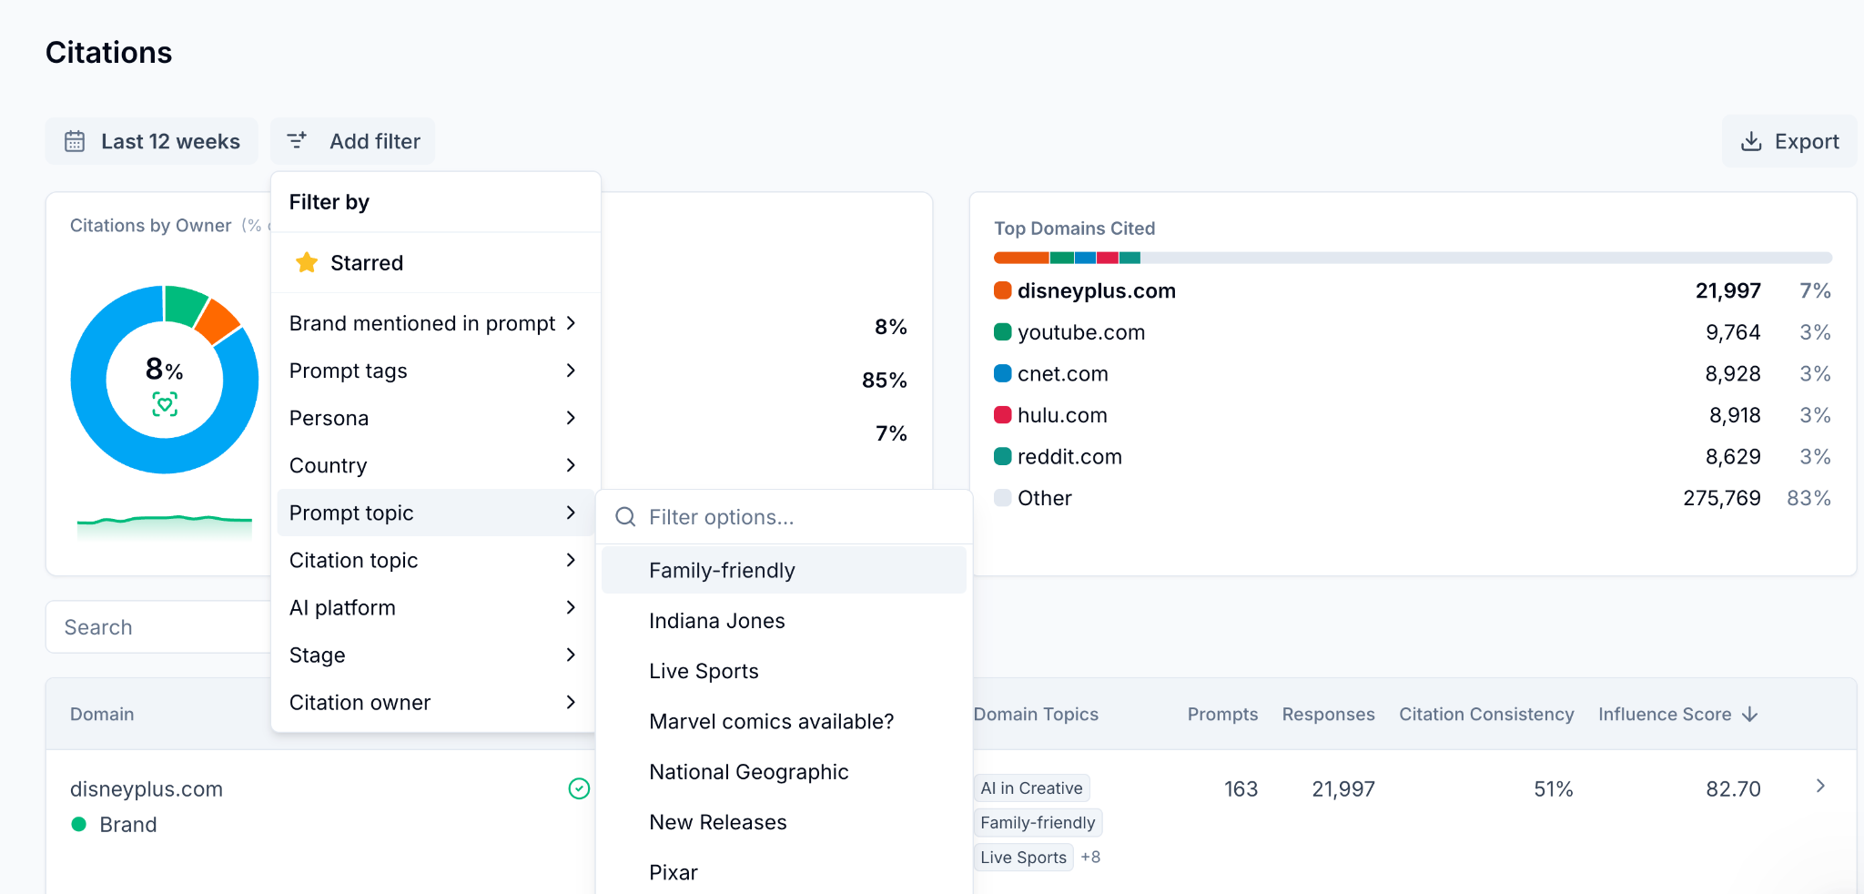Click the green Brand dot under disneyplus.com
The height and width of the screenshot is (894, 1864).
(79, 824)
